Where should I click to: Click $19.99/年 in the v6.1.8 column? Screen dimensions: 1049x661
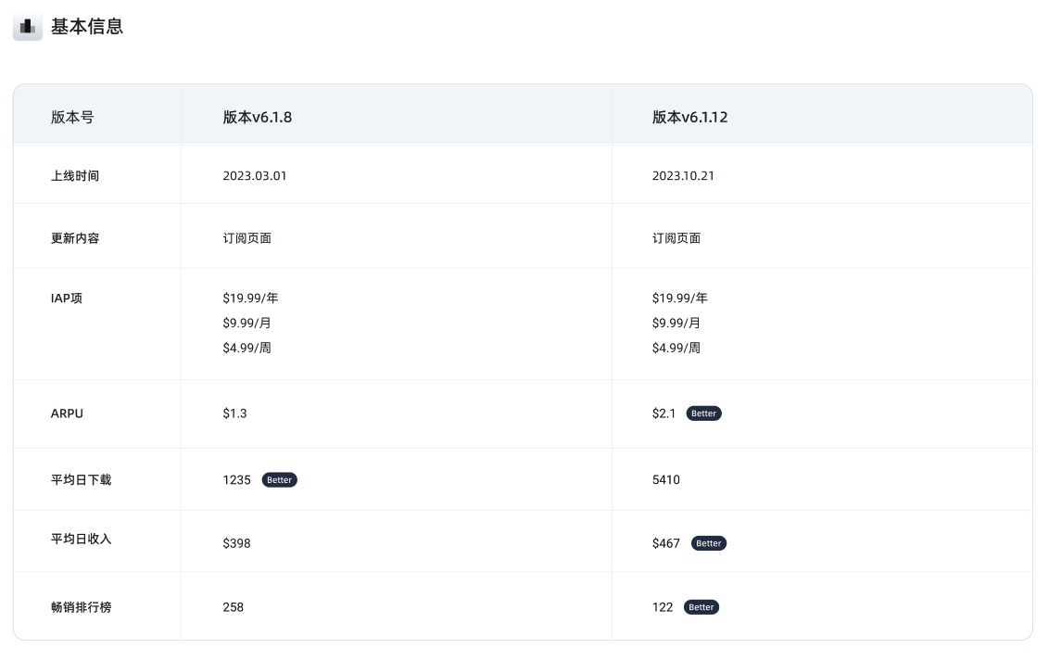[x=250, y=299]
